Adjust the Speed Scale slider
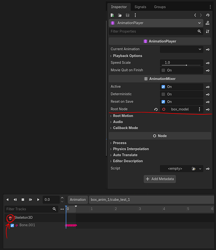Screen dimensions: 216x250 [x=182, y=65]
